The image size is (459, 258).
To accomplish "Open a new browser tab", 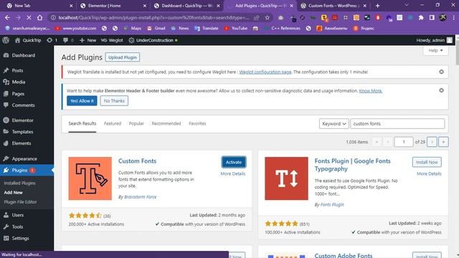I will (377, 6).
